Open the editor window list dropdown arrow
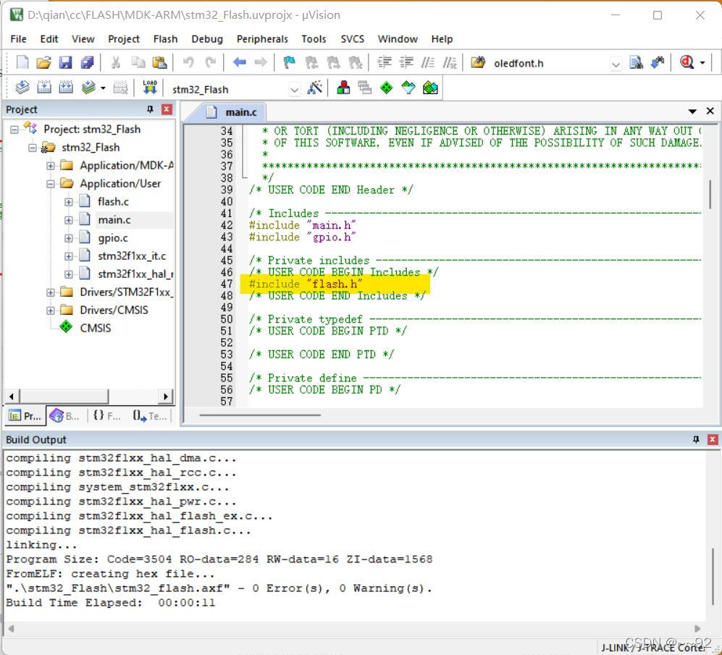722x655 pixels. click(x=692, y=111)
